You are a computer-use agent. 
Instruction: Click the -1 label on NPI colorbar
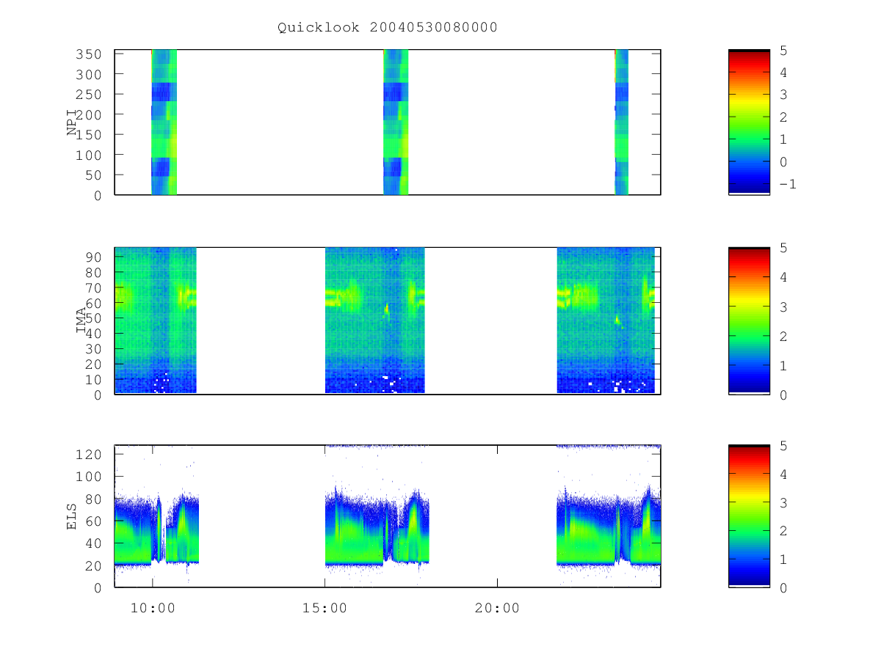coord(787,184)
